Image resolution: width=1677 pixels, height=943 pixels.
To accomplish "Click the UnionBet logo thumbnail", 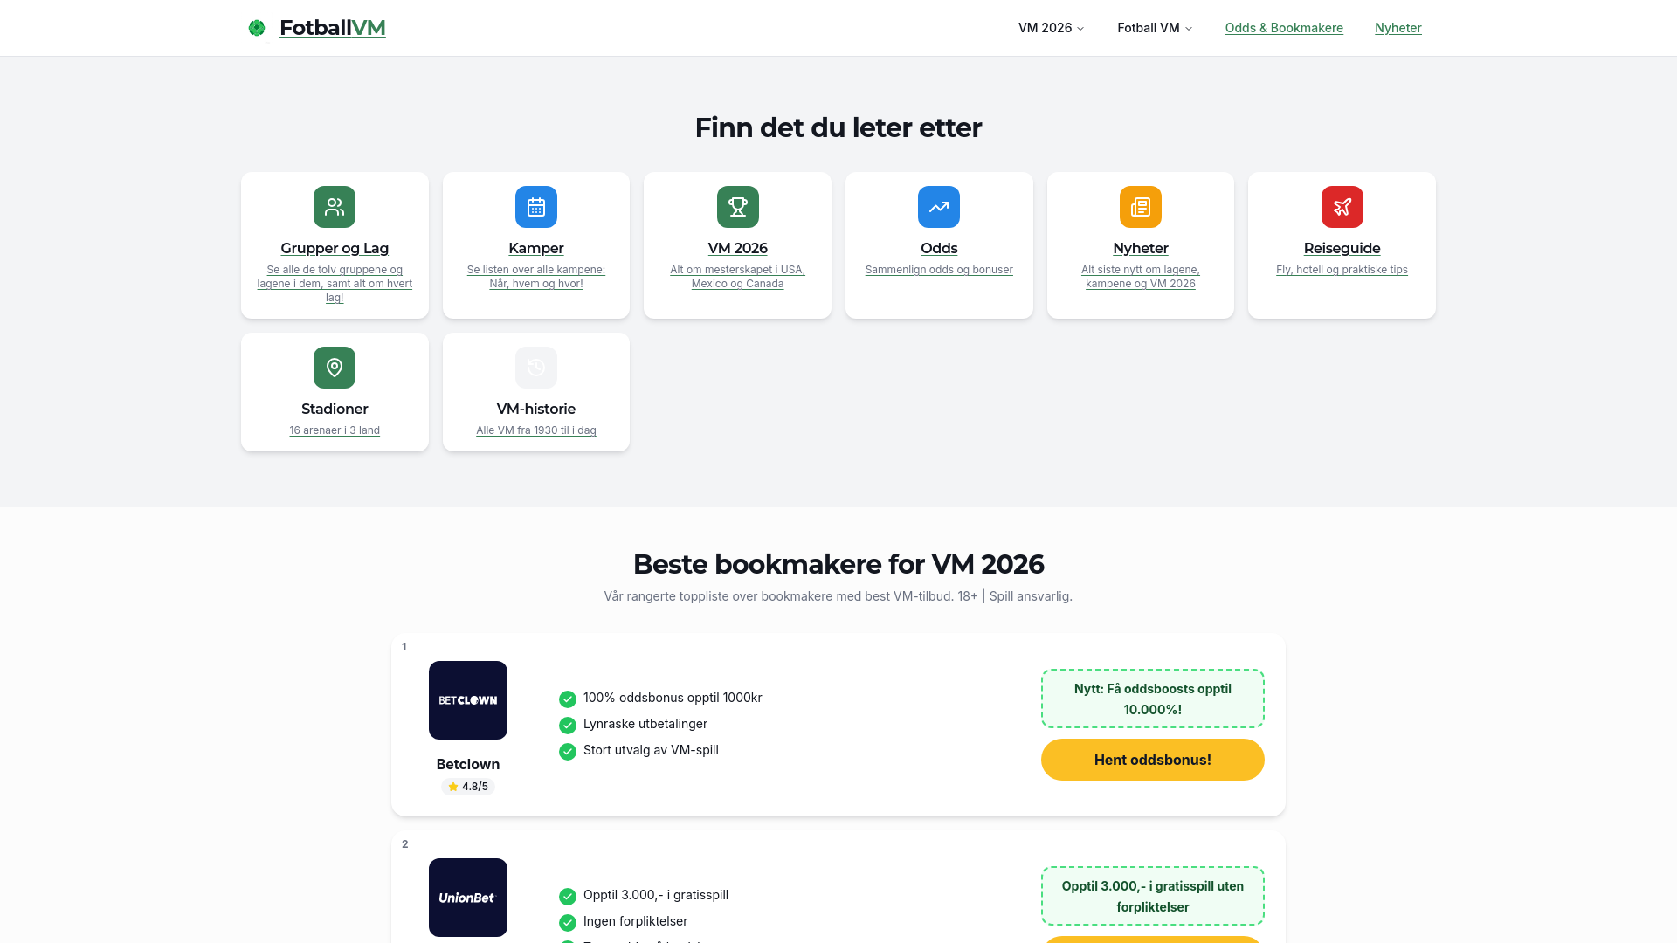I will 468,898.
